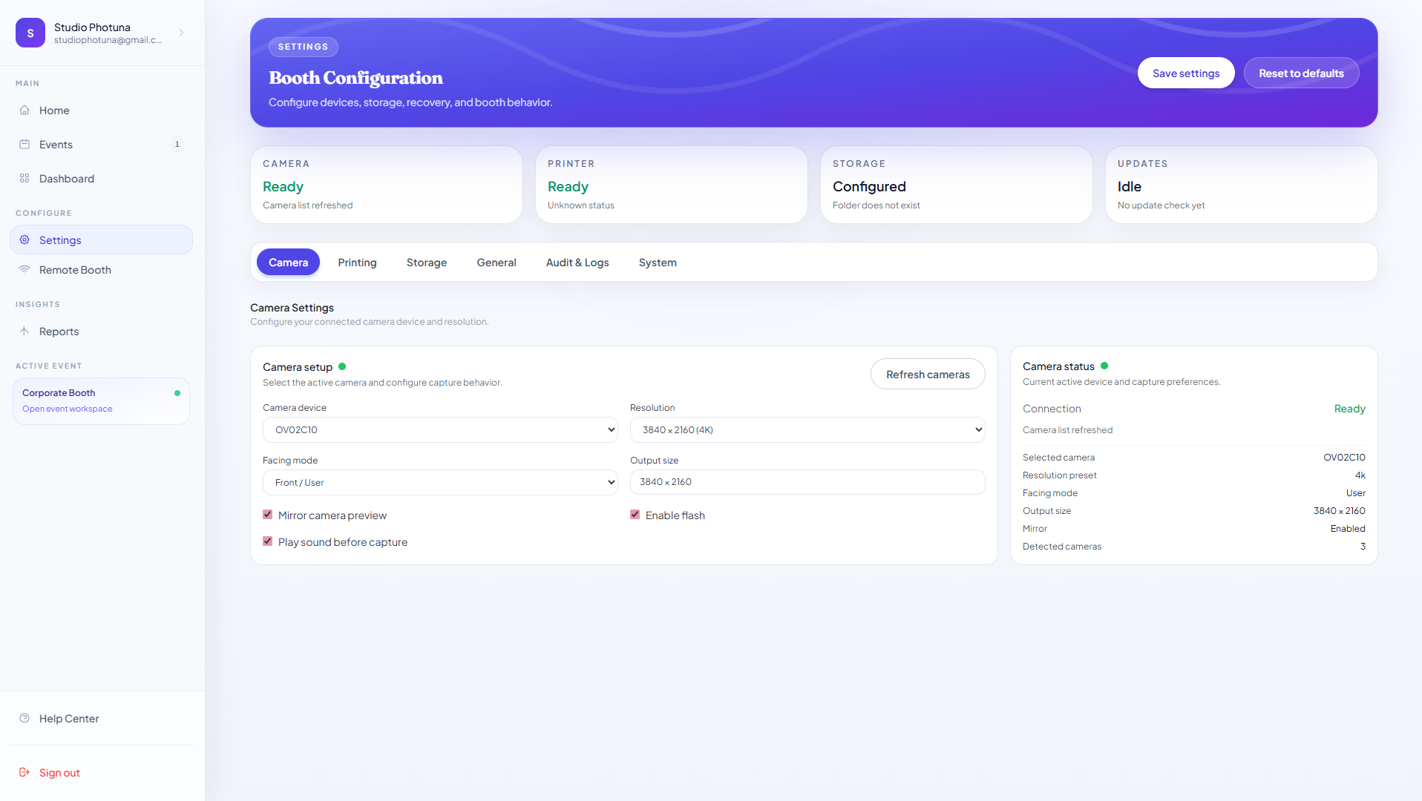This screenshot has height=801, width=1422.
Task: Open the Audit & Logs tab
Action: pyautogui.click(x=577, y=262)
